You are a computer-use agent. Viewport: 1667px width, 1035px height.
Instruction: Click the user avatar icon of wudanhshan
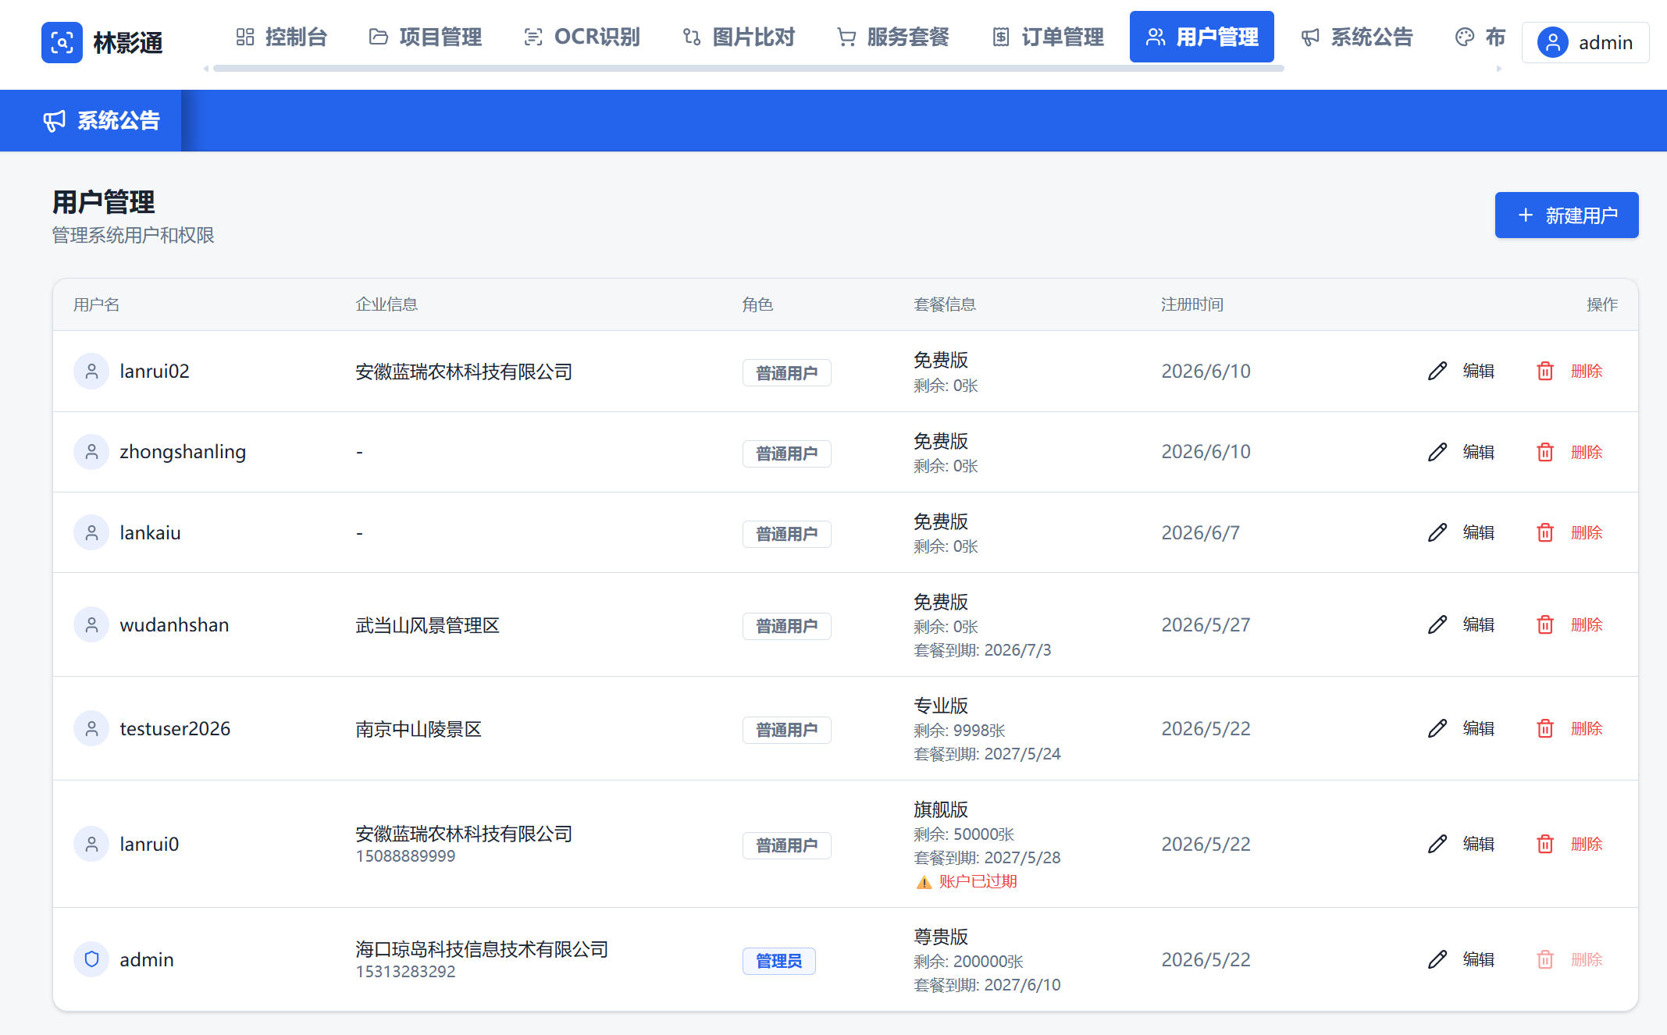[91, 624]
